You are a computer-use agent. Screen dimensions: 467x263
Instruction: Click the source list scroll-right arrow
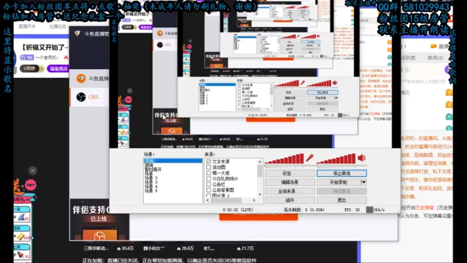(254, 200)
